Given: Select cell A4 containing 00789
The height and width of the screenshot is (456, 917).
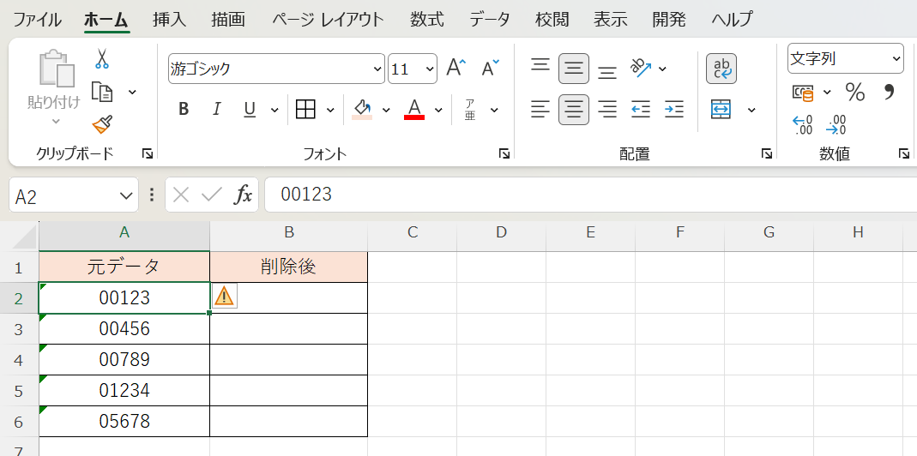Looking at the screenshot, I should click(x=124, y=359).
